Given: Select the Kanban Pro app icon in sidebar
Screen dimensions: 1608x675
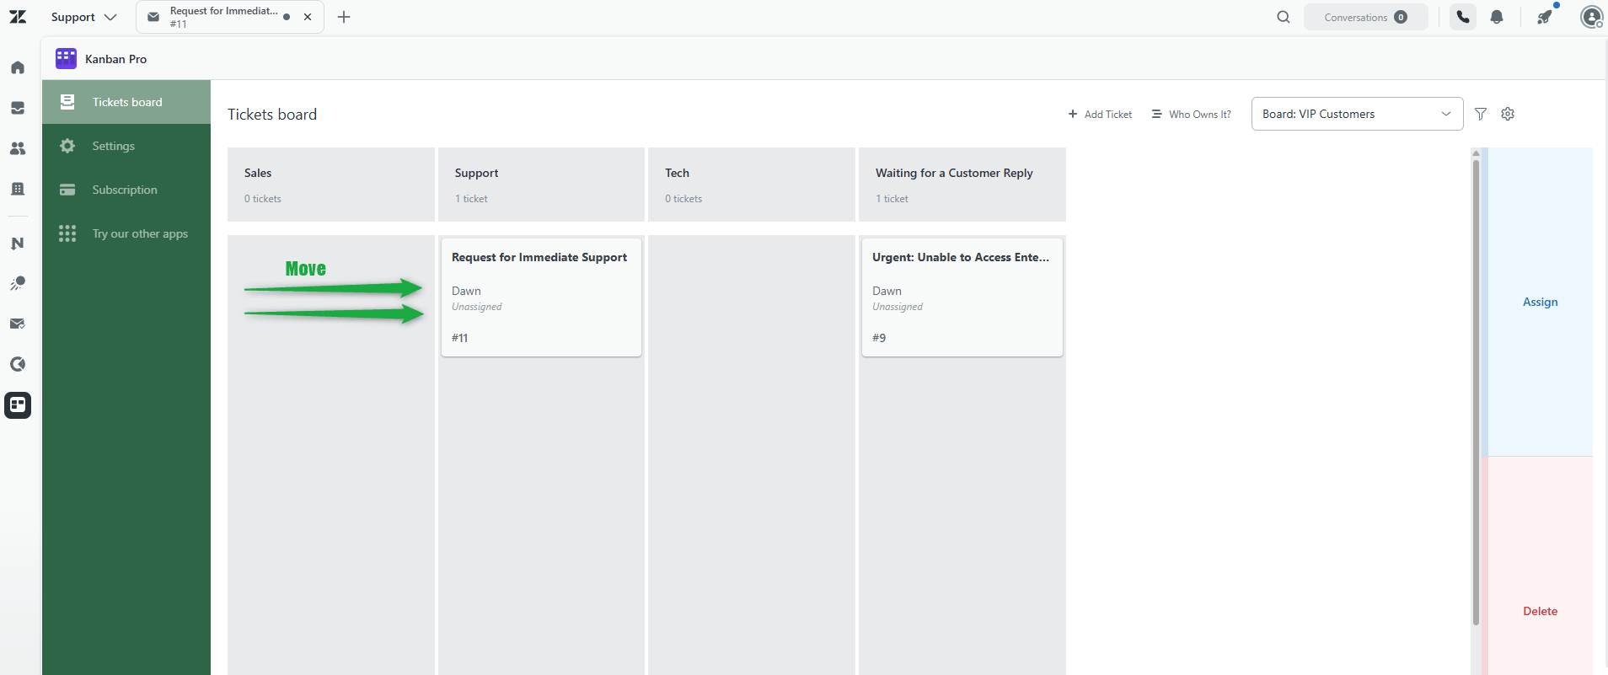Looking at the screenshot, I should (x=18, y=405).
